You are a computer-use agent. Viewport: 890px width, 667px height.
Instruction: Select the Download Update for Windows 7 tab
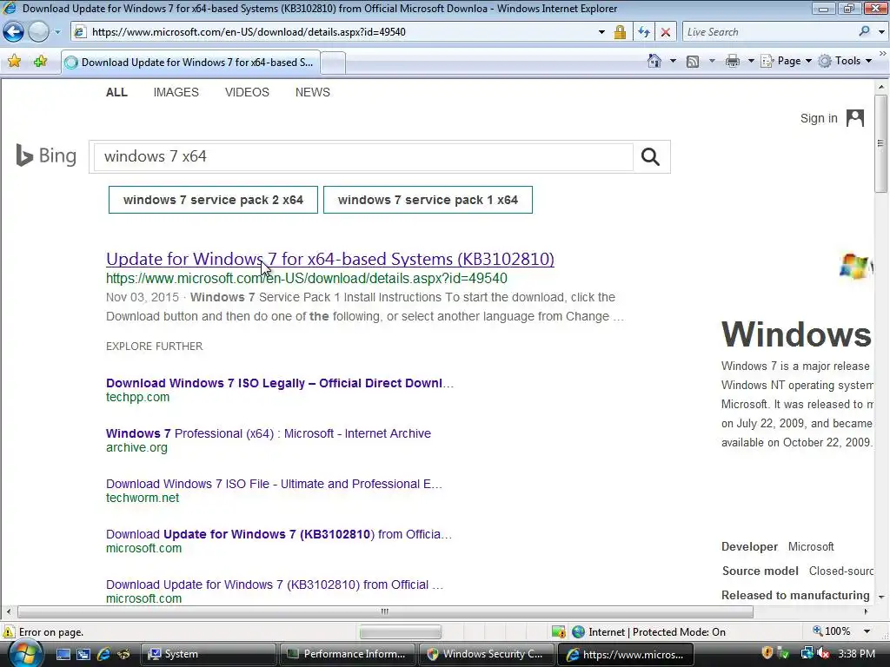point(190,63)
